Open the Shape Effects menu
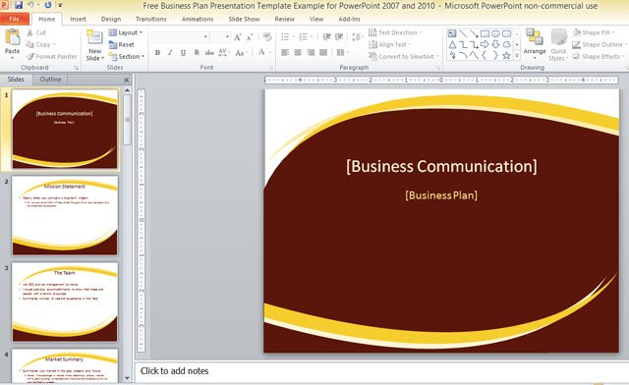Image resolution: width=629 pixels, height=385 pixels. (599, 57)
